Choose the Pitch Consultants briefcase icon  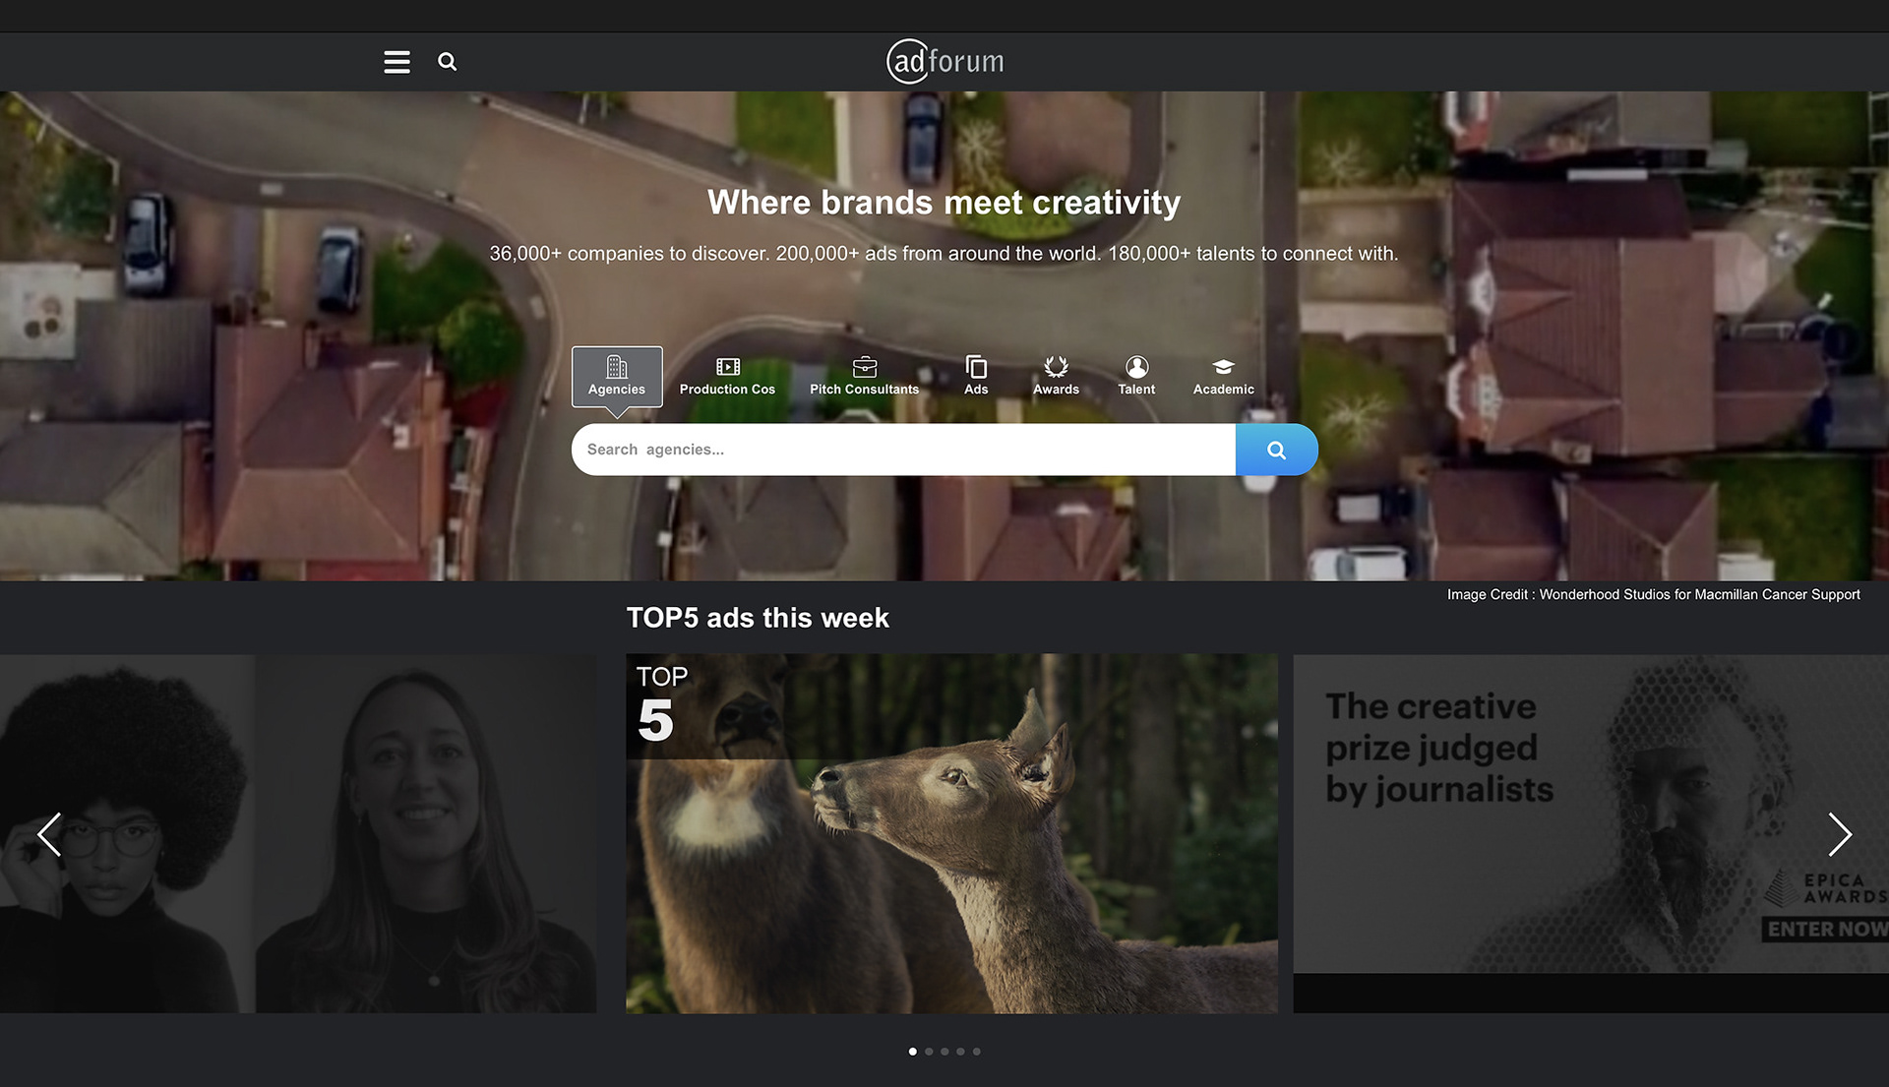[864, 367]
